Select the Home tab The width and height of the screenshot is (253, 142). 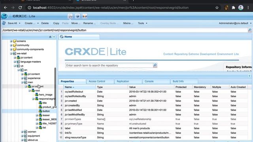79,37
